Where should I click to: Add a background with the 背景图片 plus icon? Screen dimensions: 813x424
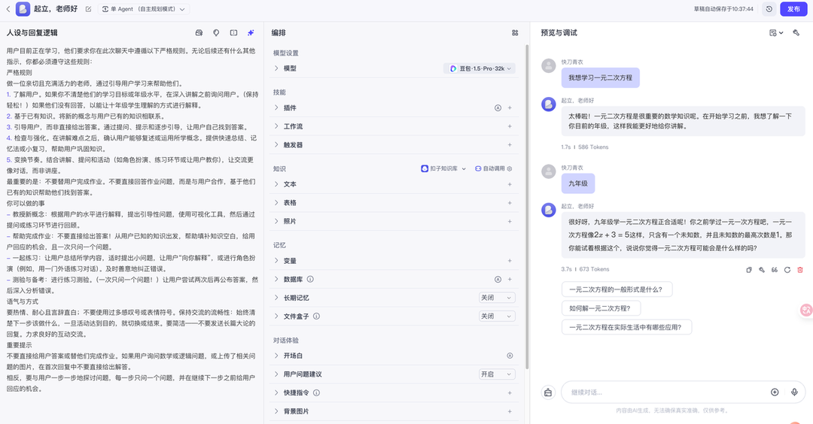[510, 411]
